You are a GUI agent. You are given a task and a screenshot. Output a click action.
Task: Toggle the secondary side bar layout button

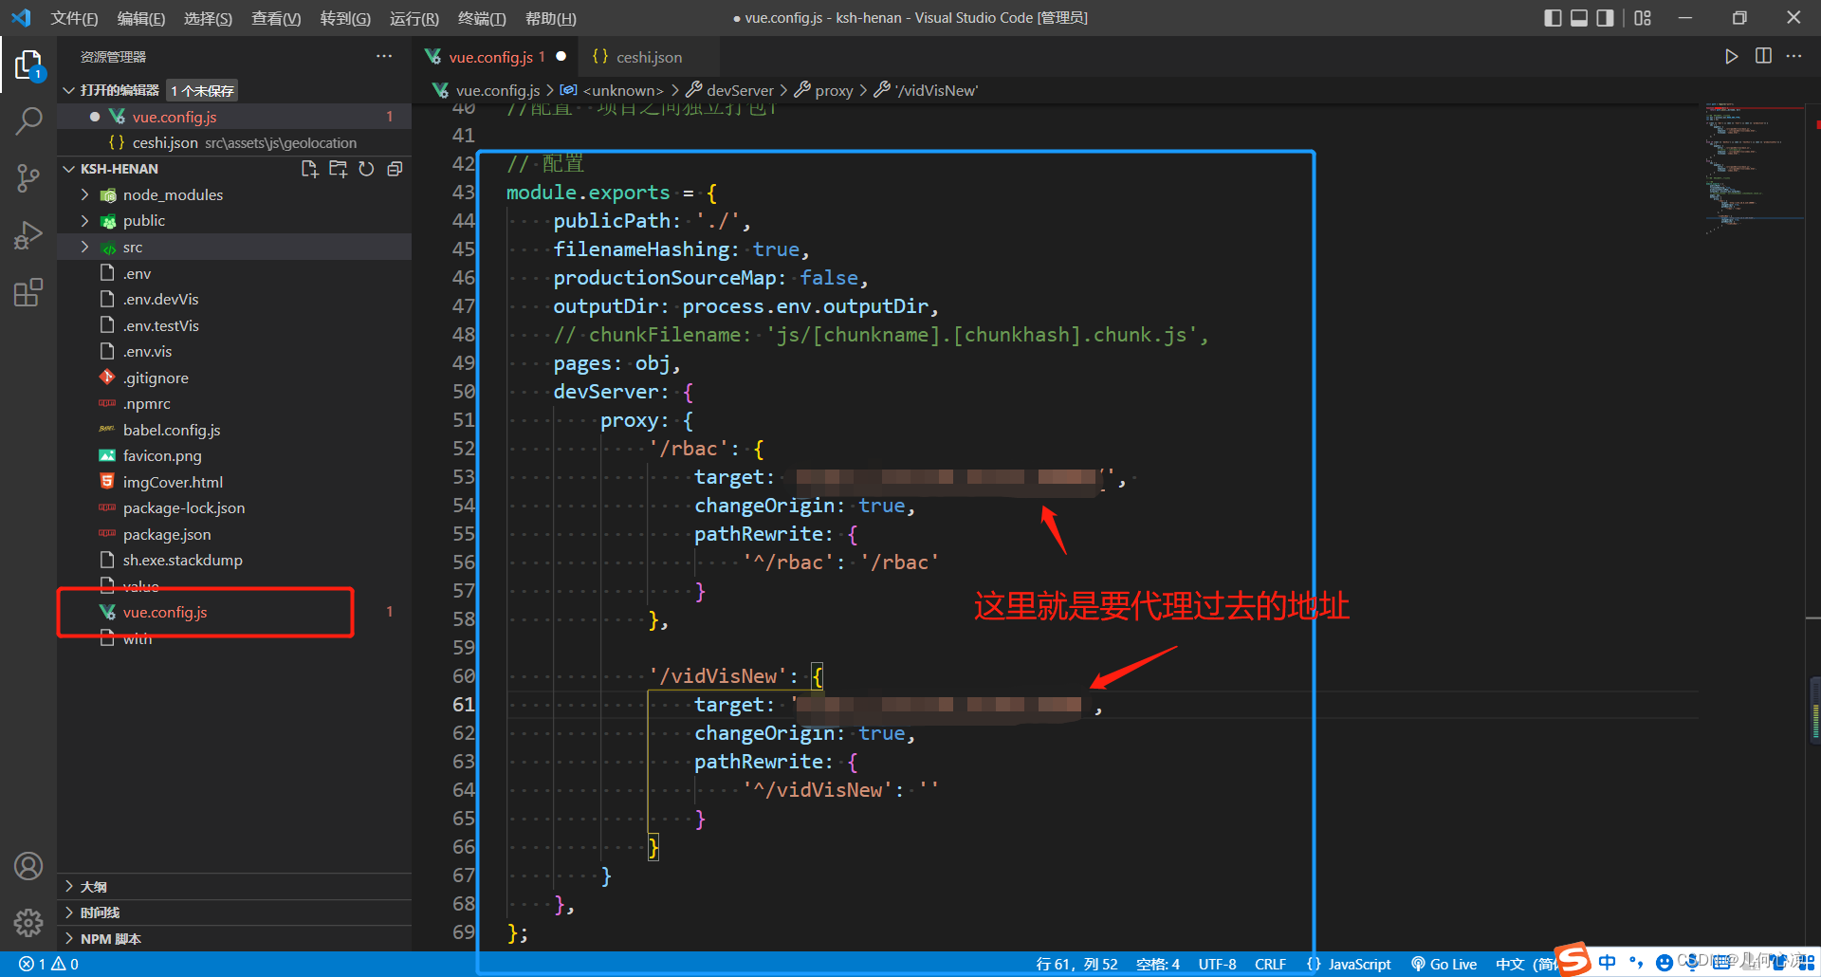1605,18
